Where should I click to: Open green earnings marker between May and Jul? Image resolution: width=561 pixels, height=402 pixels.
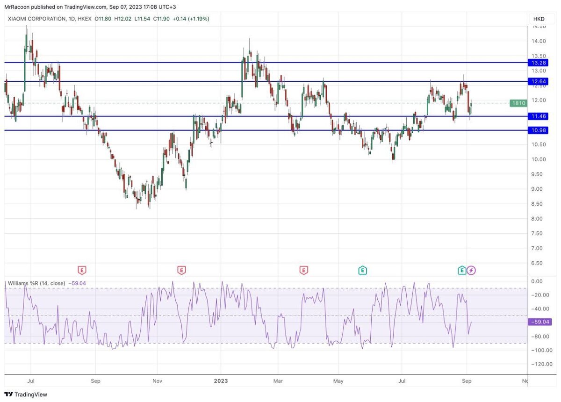click(362, 270)
